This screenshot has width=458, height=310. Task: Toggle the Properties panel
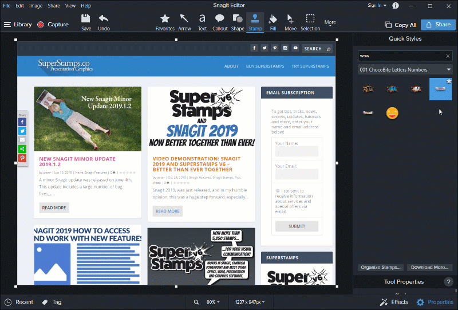click(435, 302)
